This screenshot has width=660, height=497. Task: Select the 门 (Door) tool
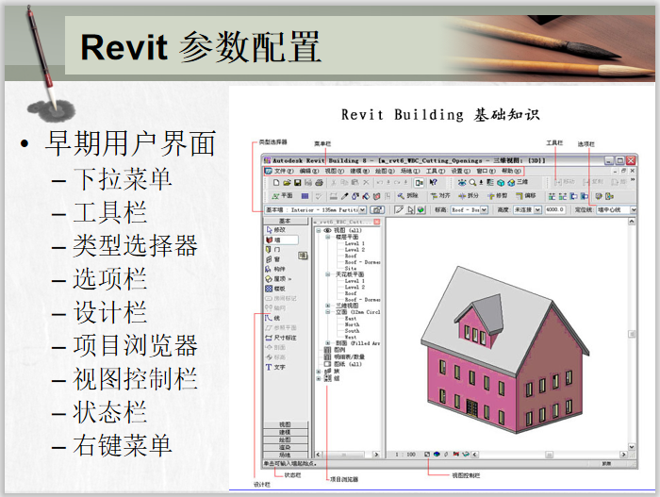click(x=279, y=249)
